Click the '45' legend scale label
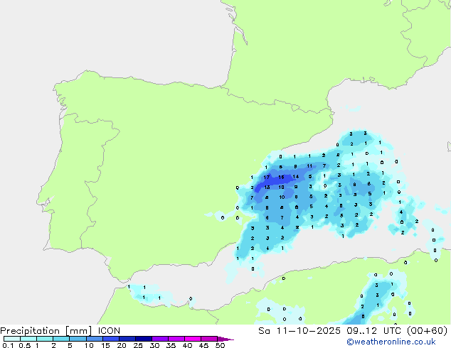451x348 pixels. 203,345
